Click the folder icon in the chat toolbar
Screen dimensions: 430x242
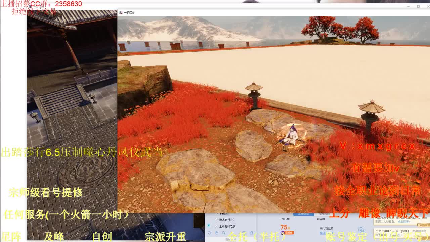tap(251, 232)
